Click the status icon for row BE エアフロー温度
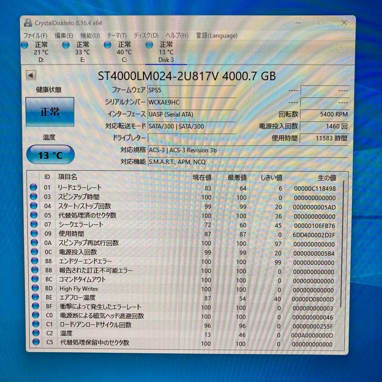Screen dimensions: 382x382 pyautogui.click(x=35, y=297)
